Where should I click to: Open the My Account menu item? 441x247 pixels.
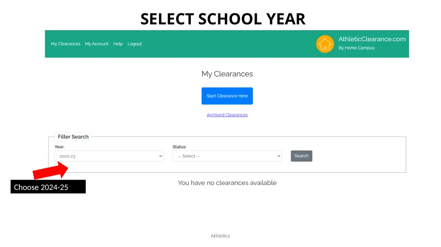(97, 44)
